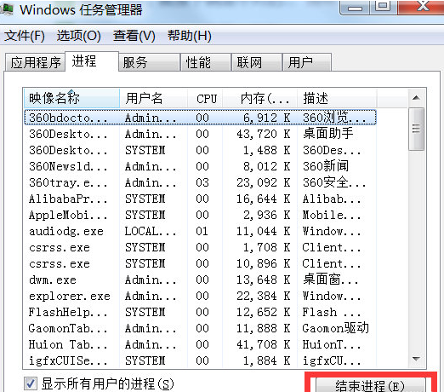The height and width of the screenshot is (392, 444).
Task: Switch to the 服务 tab
Action: 149,62
